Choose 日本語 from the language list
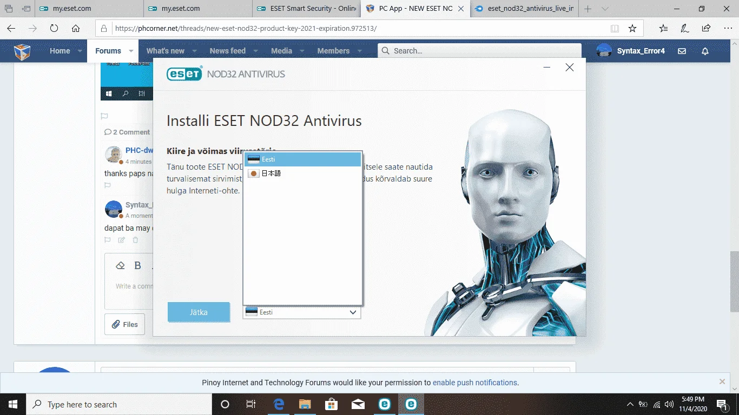739x415 pixels. [x=302, y=173]
